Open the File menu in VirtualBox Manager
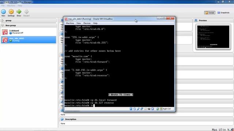 [x=3, y=5]
